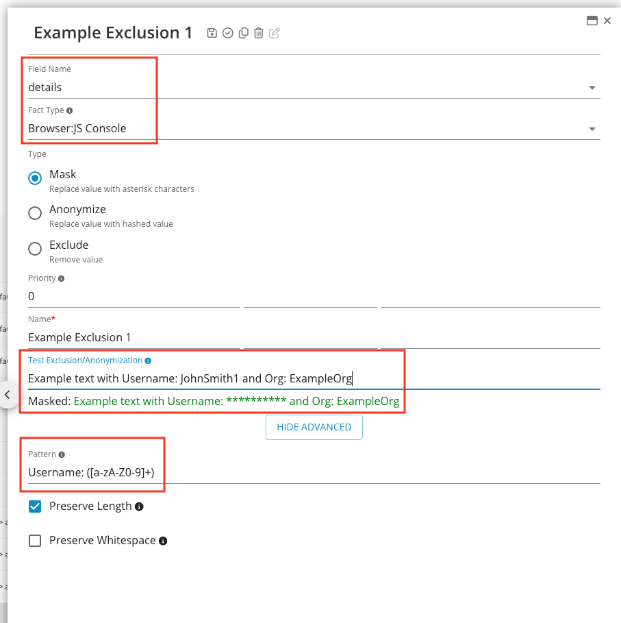The height and width of the screenshot is (623, 621).
Task: Expand the Fact Type dropdown
Action: [x=592, y=129]
